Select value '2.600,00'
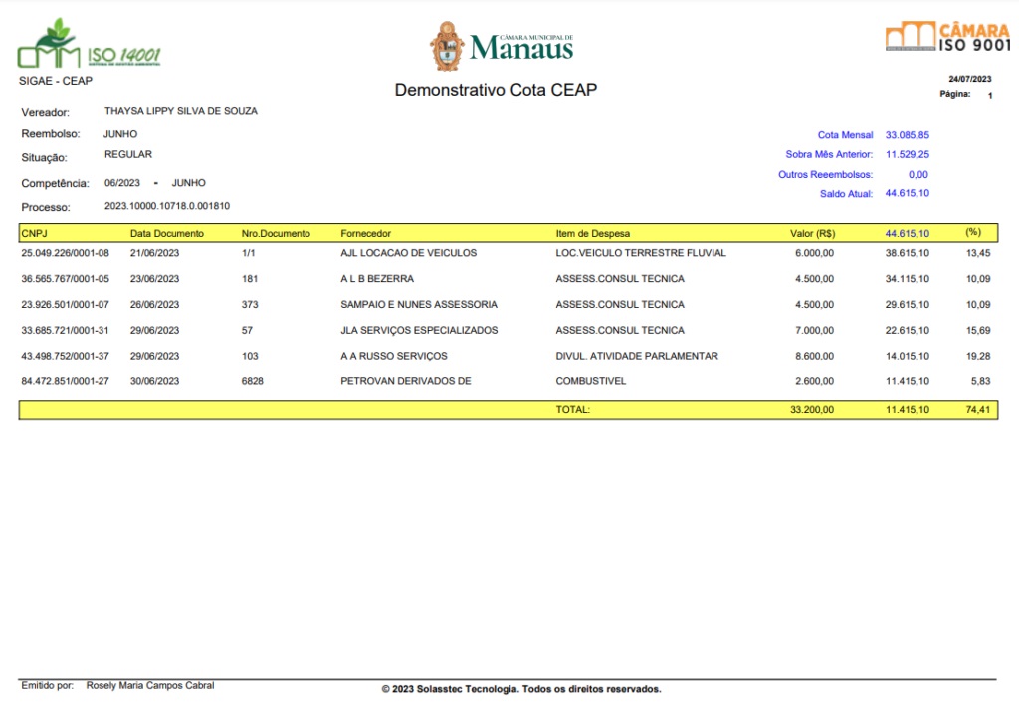This screenshot has height=720, width=1019. point(814,381)
